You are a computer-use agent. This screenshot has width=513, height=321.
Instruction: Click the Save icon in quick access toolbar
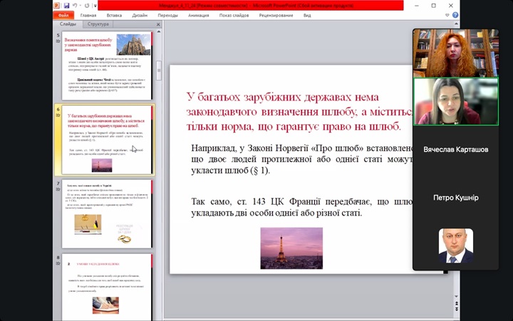67,5
